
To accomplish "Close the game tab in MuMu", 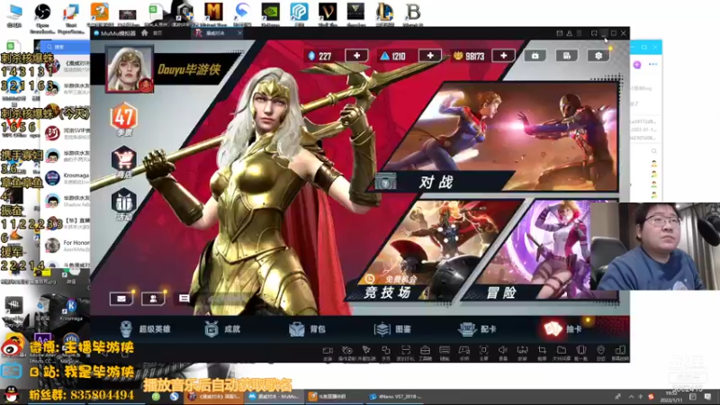I will pyautogui.click(x=240, y=33).
